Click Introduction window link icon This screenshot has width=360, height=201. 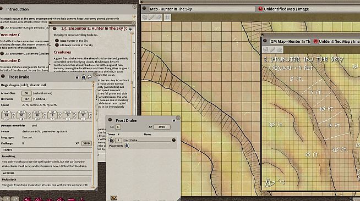pos(1,9)
